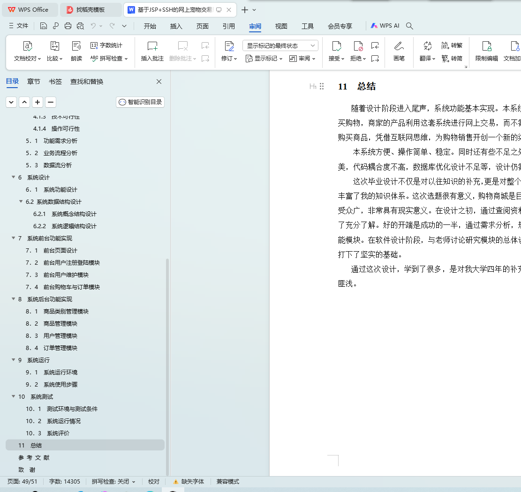Go to previous revision icon

375,45
